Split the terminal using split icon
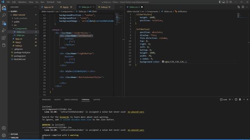The image size is (250, 140). (236, 100)
